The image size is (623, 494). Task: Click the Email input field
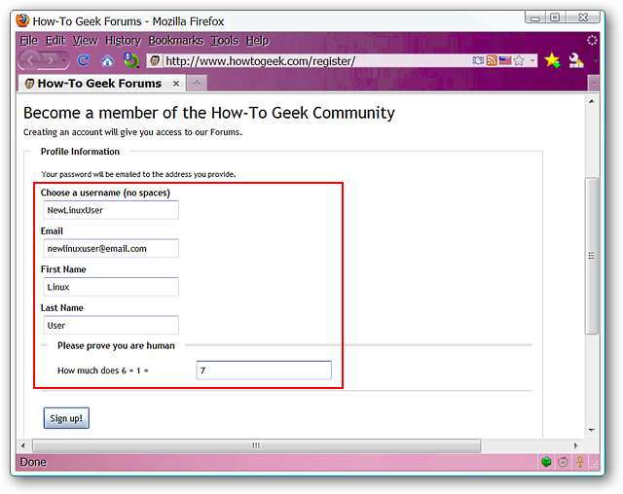[111, 248]
